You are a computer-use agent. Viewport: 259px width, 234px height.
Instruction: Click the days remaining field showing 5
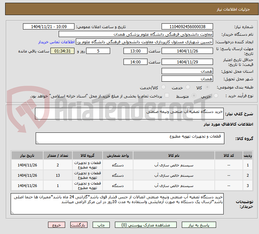coord(98,51)
